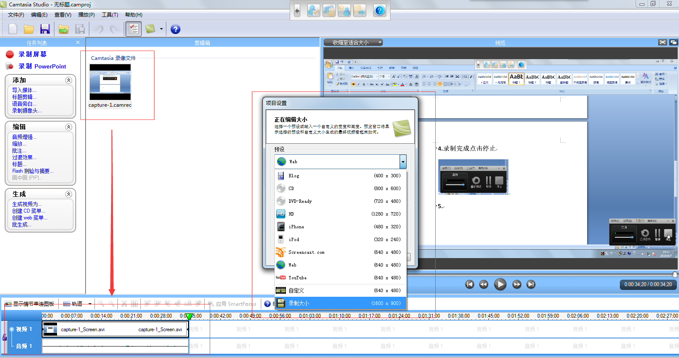679x358 pixels.
Task: Open 收缩至适合大小 preview size dropdown
Action: [x=353, y=43]
